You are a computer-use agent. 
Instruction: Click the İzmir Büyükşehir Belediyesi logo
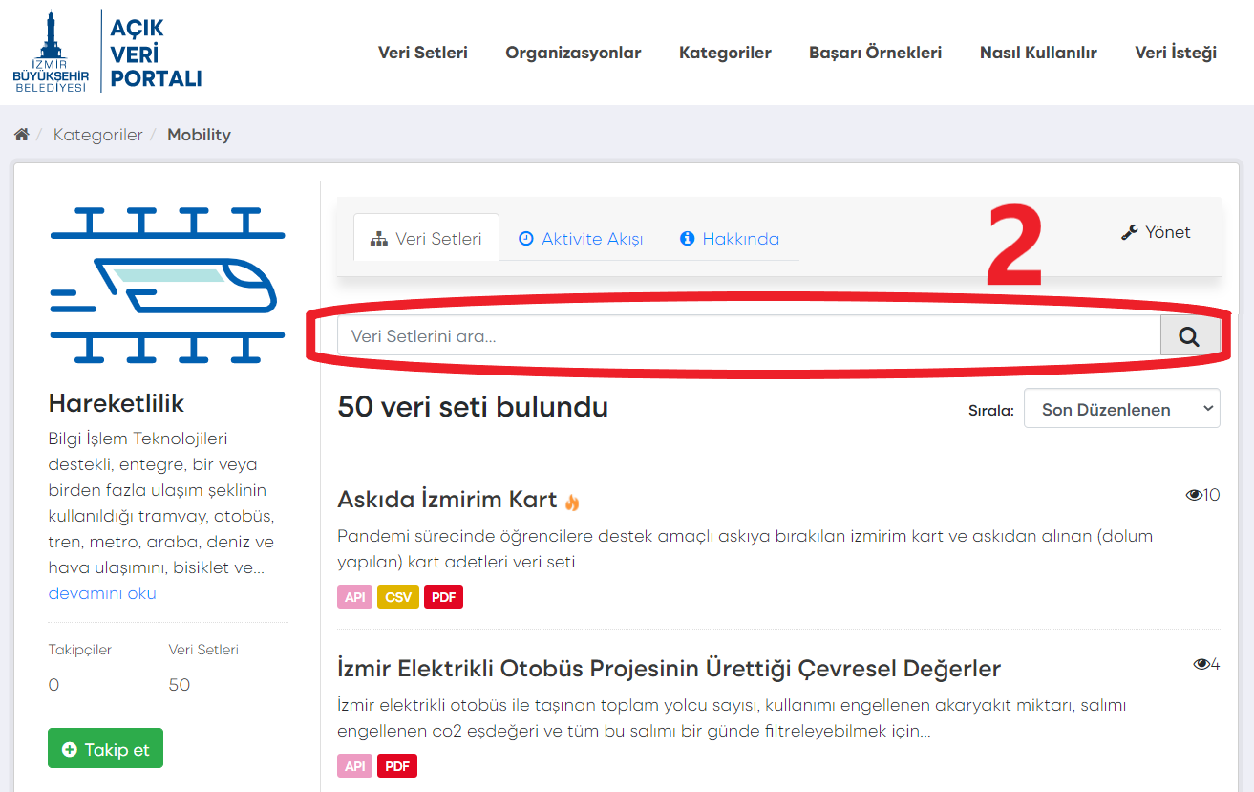pyautogui.click(x=51, y=53)
